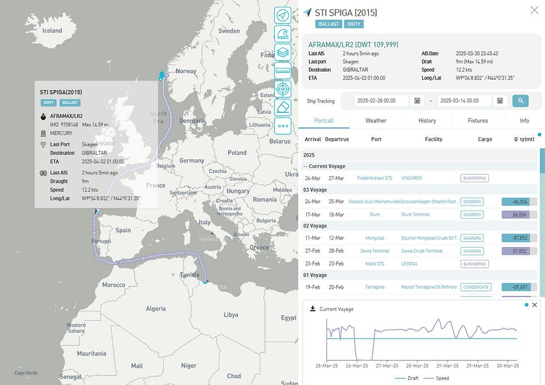Click the OSEBERG cargo tag for Sture

tap(472, 215)
